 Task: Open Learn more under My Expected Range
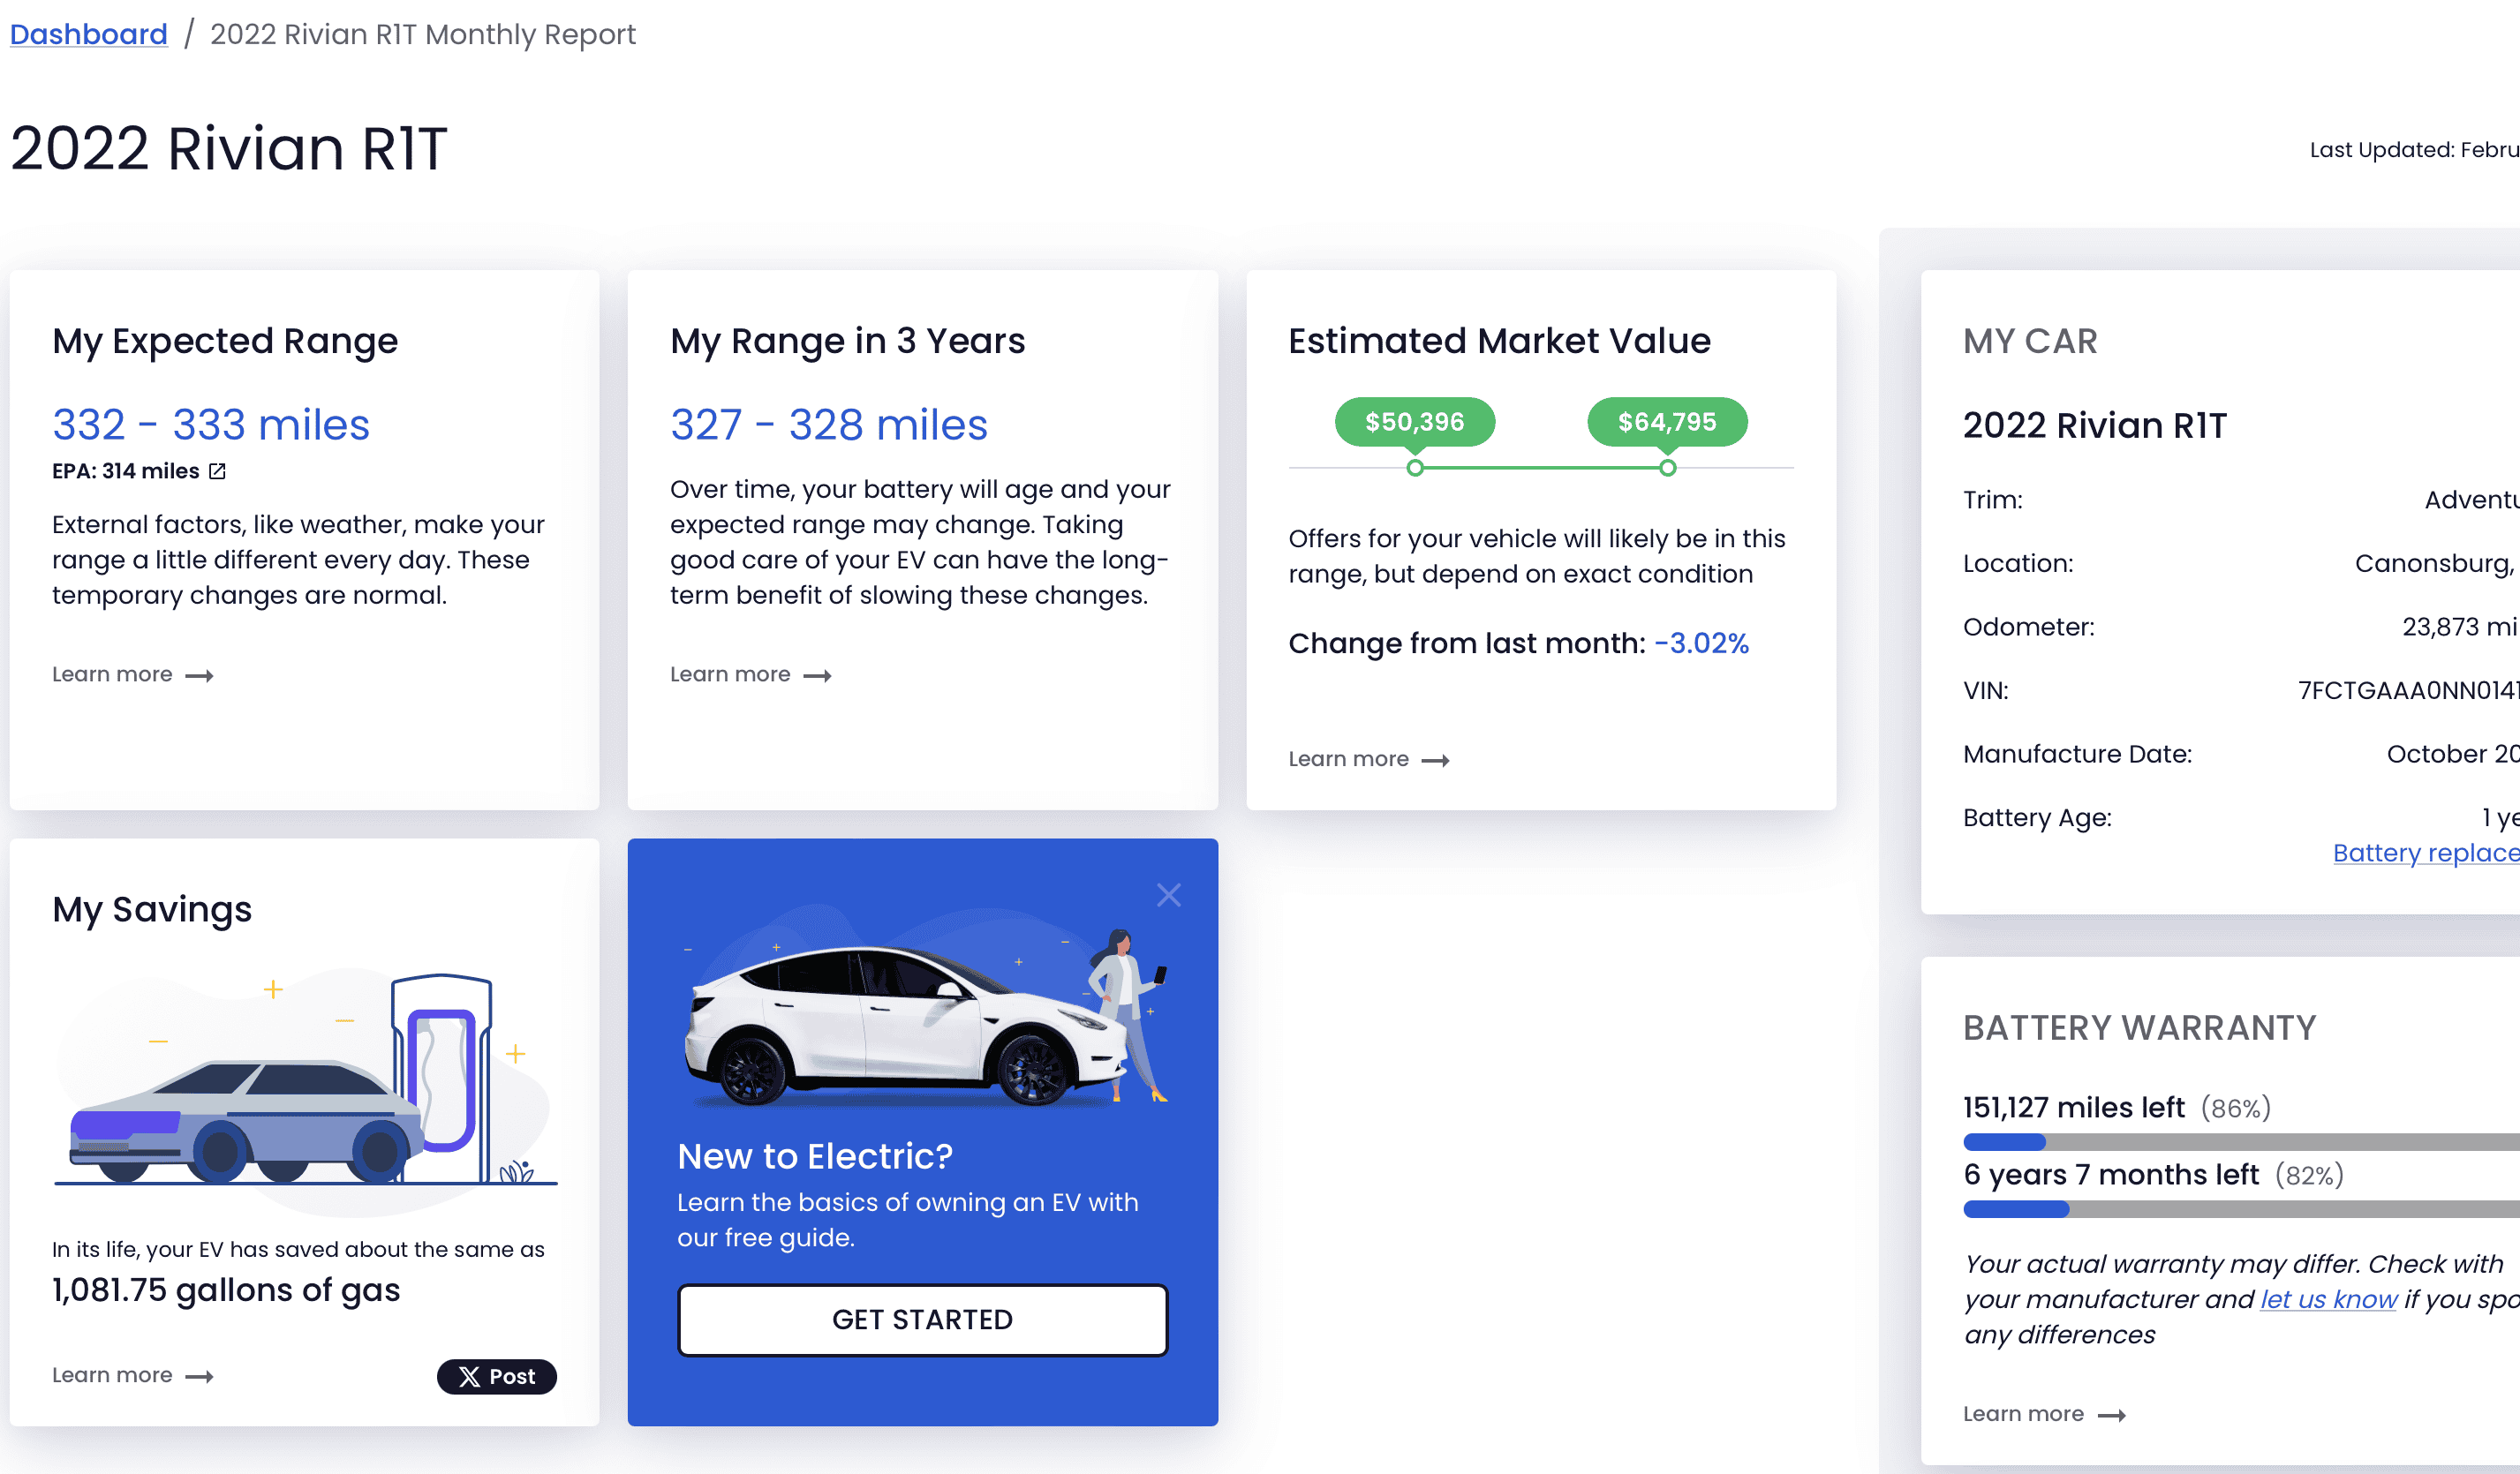133,674
